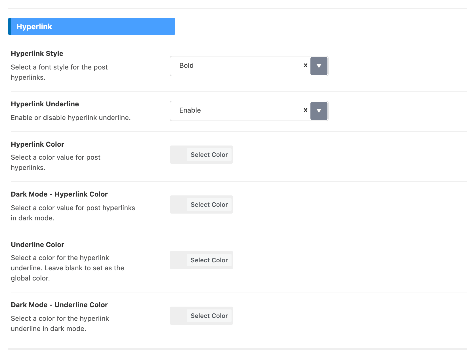Viewport: 475px width, 350px height.
Task: Click the Hyperlink Style label
Action: 37,54
